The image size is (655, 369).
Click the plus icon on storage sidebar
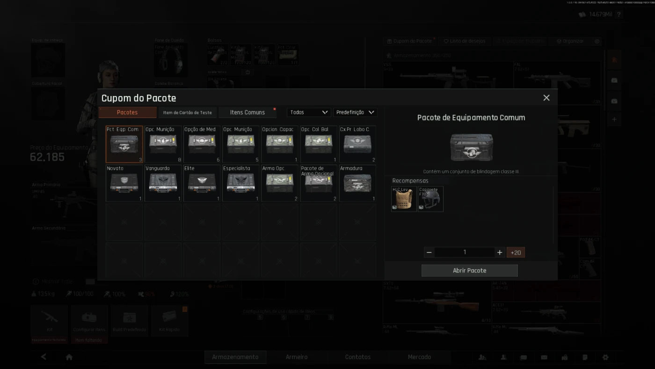(x=614, y=119)
